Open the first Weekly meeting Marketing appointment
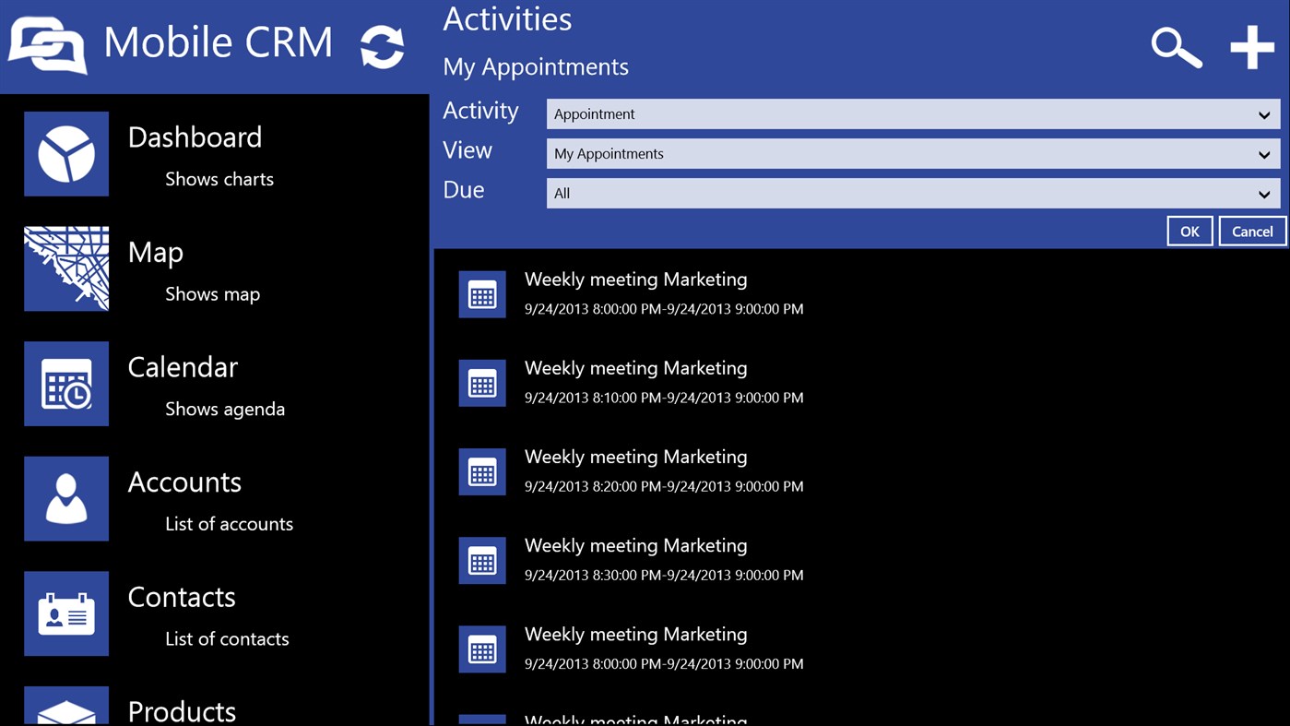This screenshot has height=726, width=1290. pyautogui.click(x=635, y=279)
